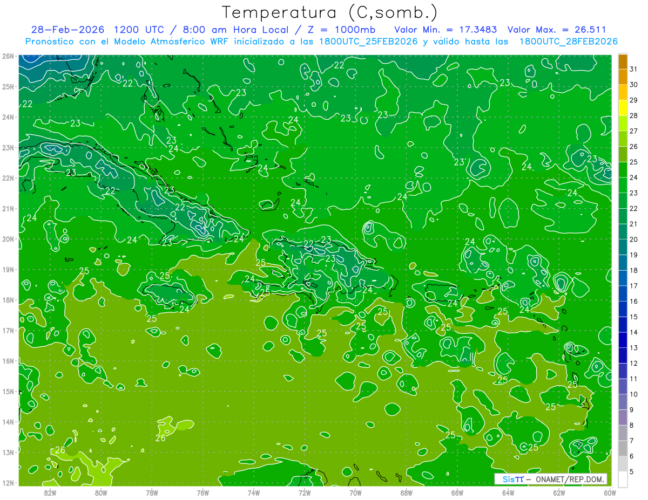
Task: Click the '1800UTC_28FEB2026' valid-until time text
Action: (569, 41)
